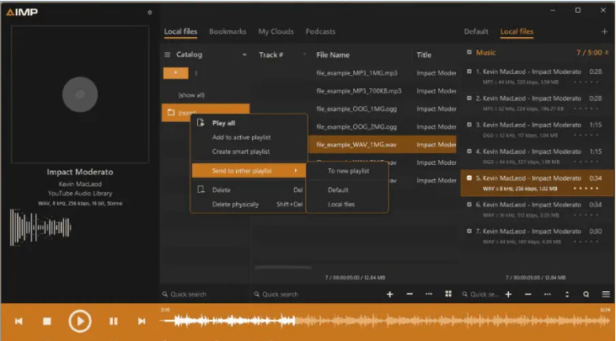
Task: Choose Delete physically menu entry
Action: point(235,204)
